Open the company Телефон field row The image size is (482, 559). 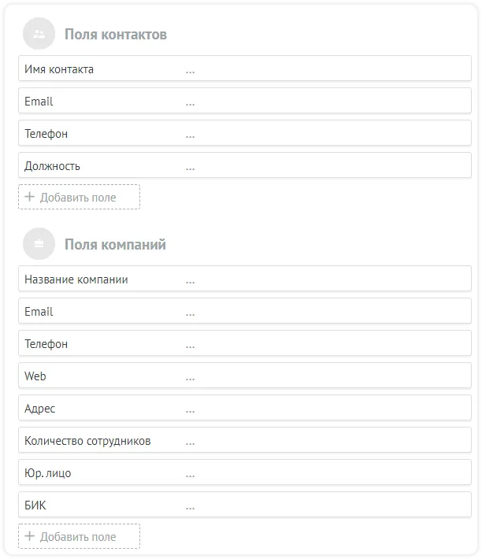(x=244, y=344)
